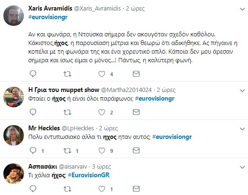Share Mr Heckles tweet by message envelope

[x=136, y=150]
